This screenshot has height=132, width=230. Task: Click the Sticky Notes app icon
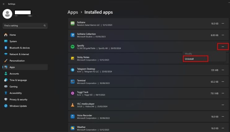click(72, 58)
